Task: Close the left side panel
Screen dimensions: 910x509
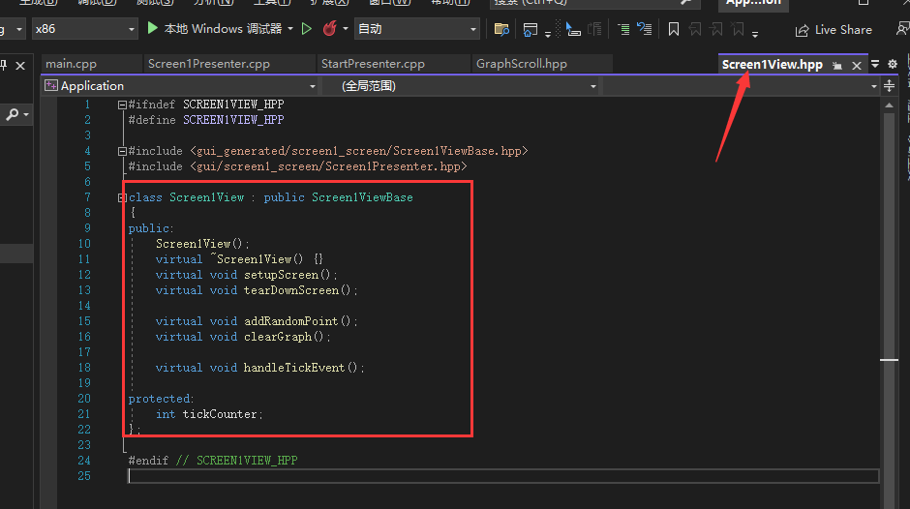Action: [20, 66]
